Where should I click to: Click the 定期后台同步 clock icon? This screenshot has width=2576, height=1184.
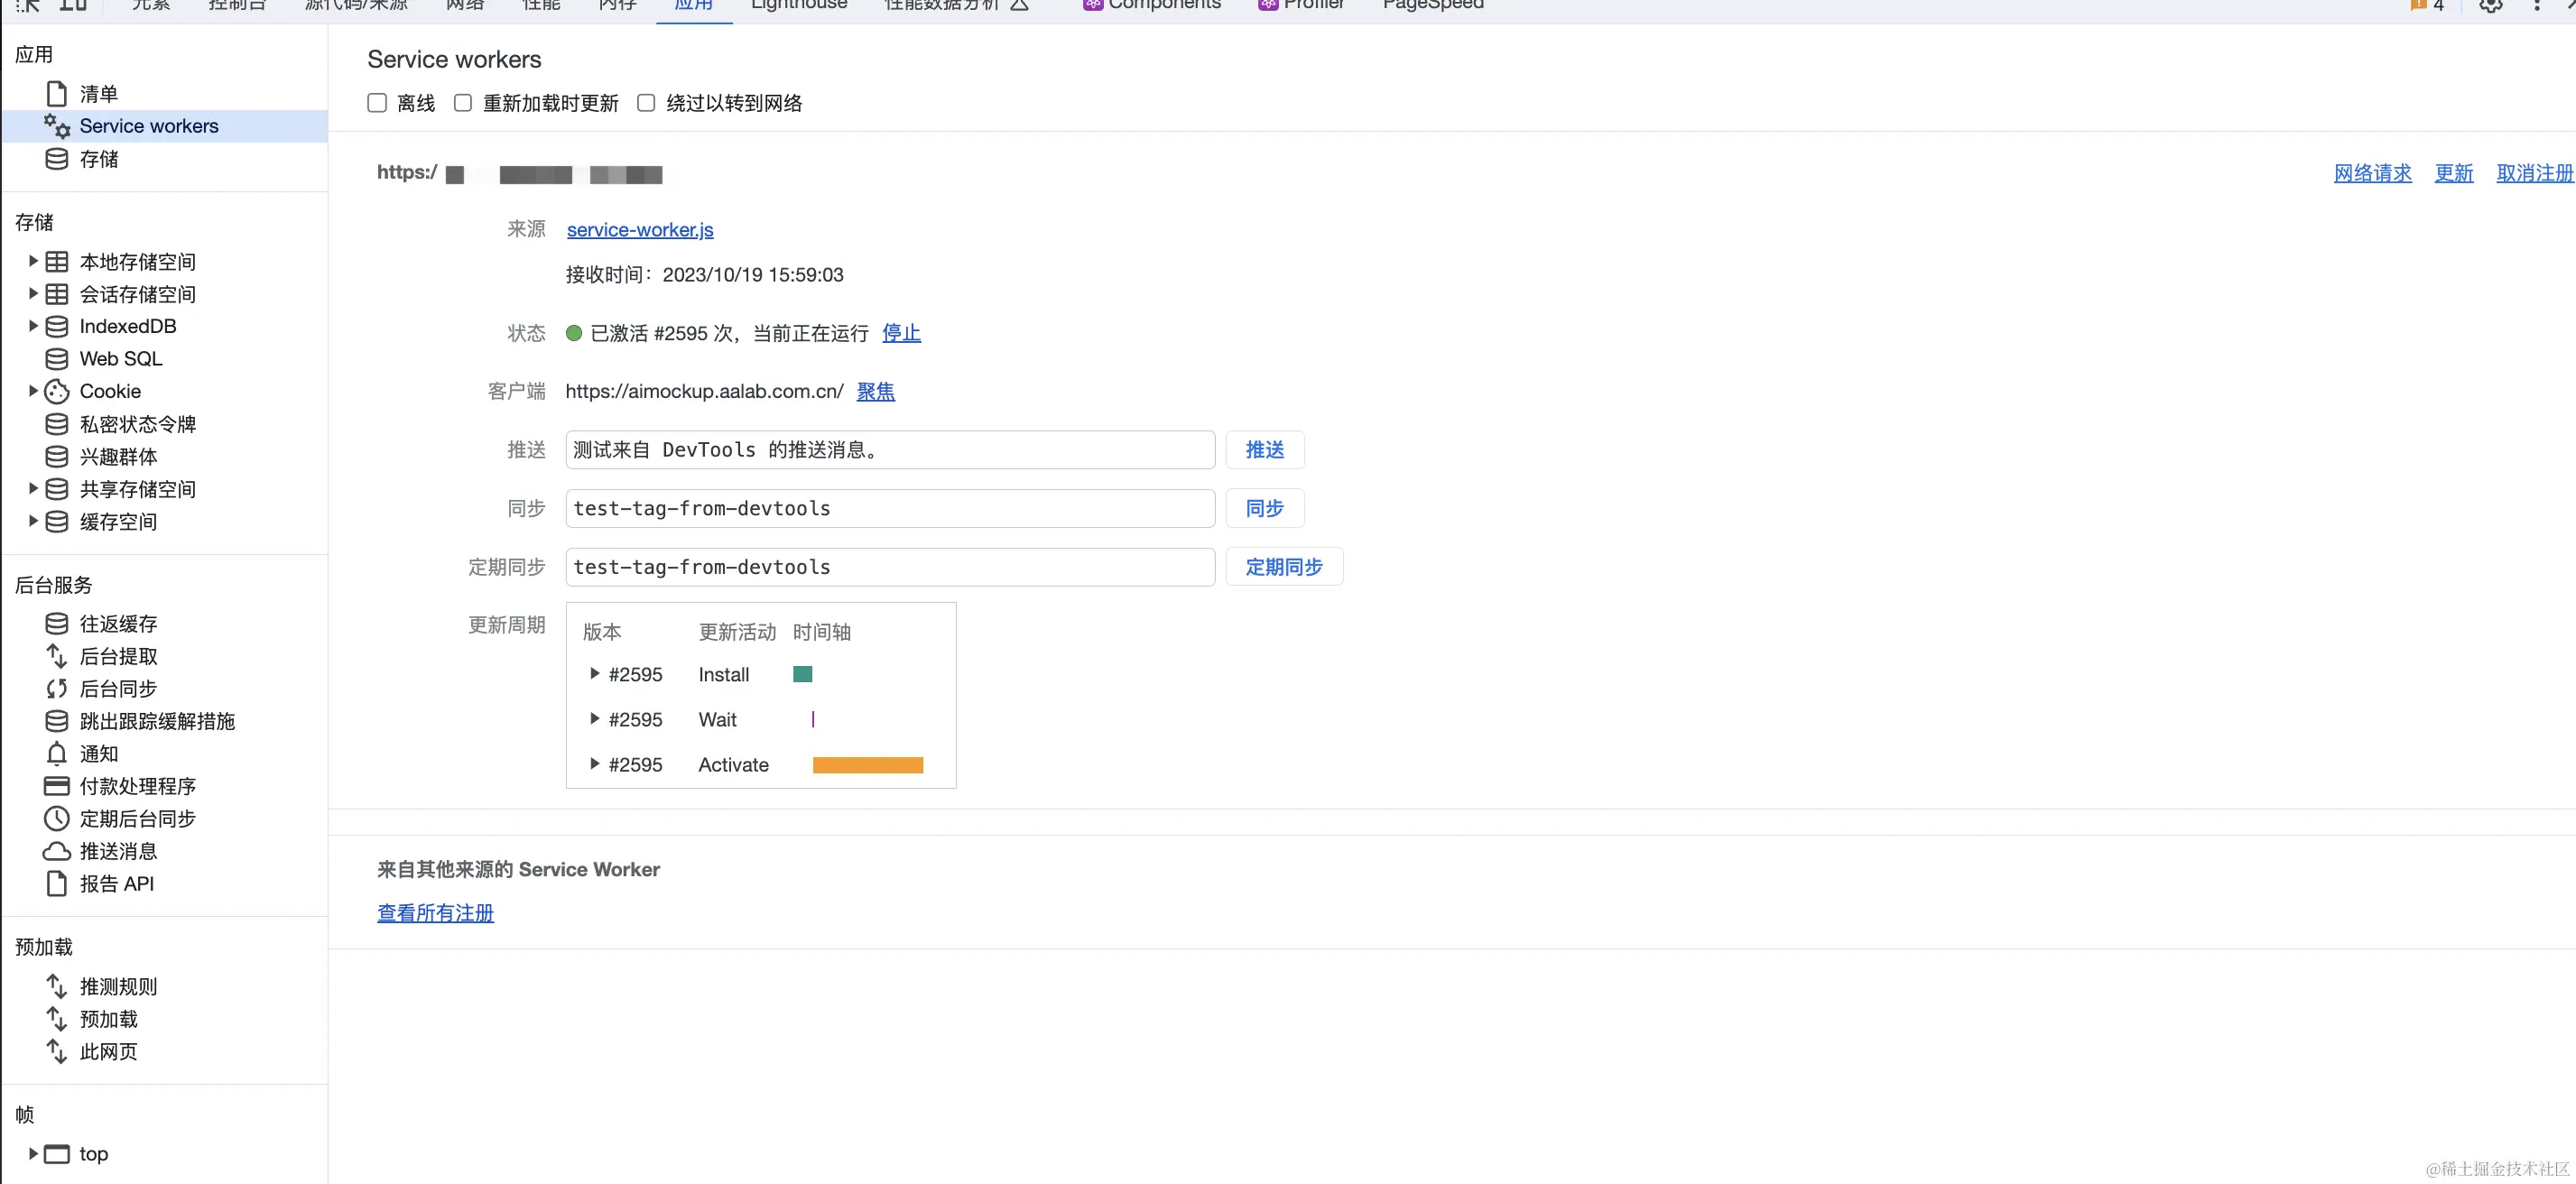[x=57, y=819]
